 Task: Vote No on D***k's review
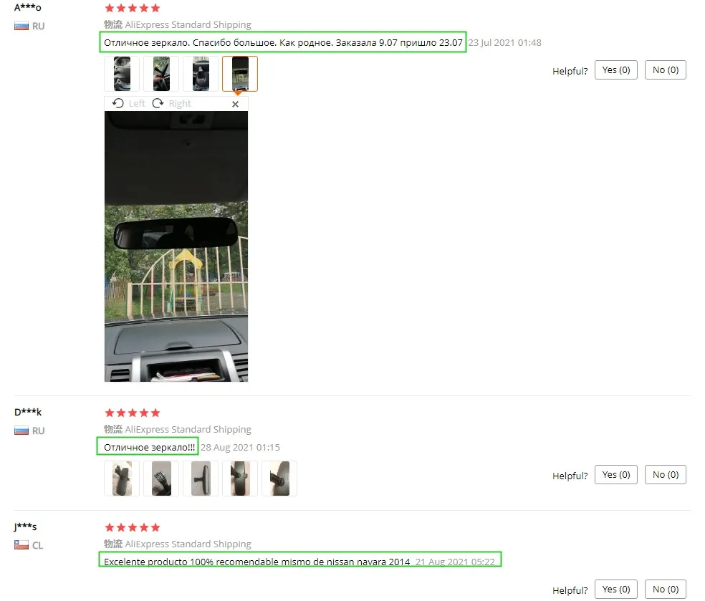pos(666,475)
